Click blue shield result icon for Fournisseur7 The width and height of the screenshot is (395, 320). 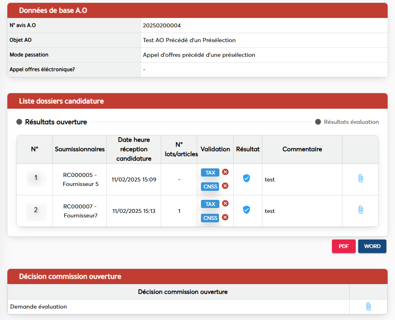pyautogui.click(x=246, y=210)
